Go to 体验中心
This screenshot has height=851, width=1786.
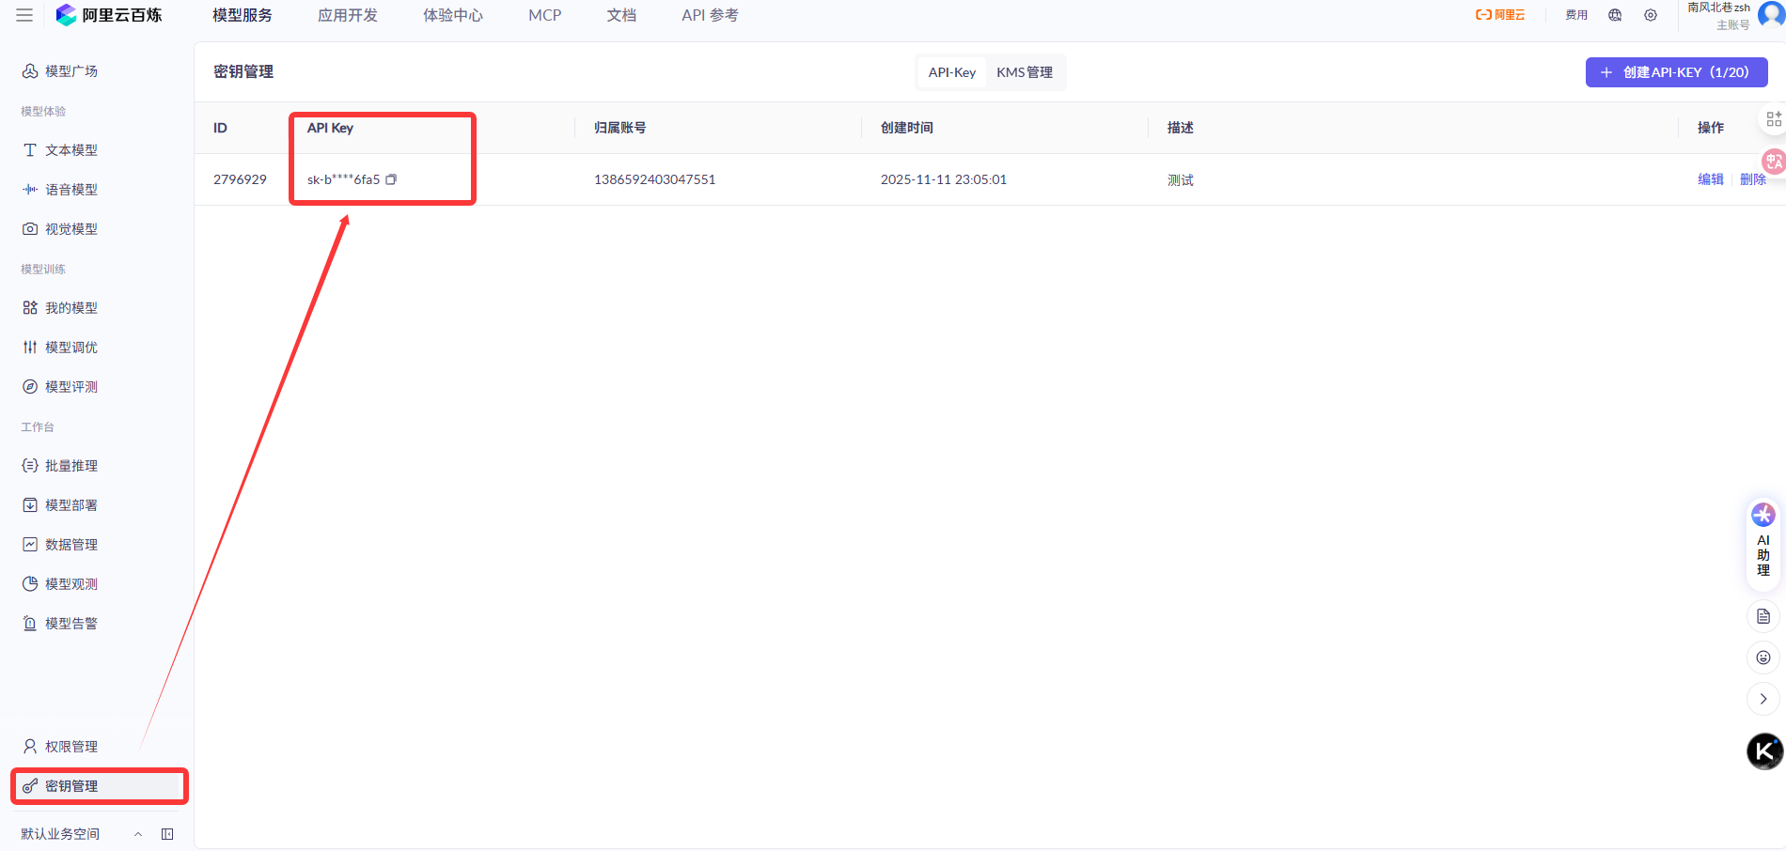click(x=453, y=15)
